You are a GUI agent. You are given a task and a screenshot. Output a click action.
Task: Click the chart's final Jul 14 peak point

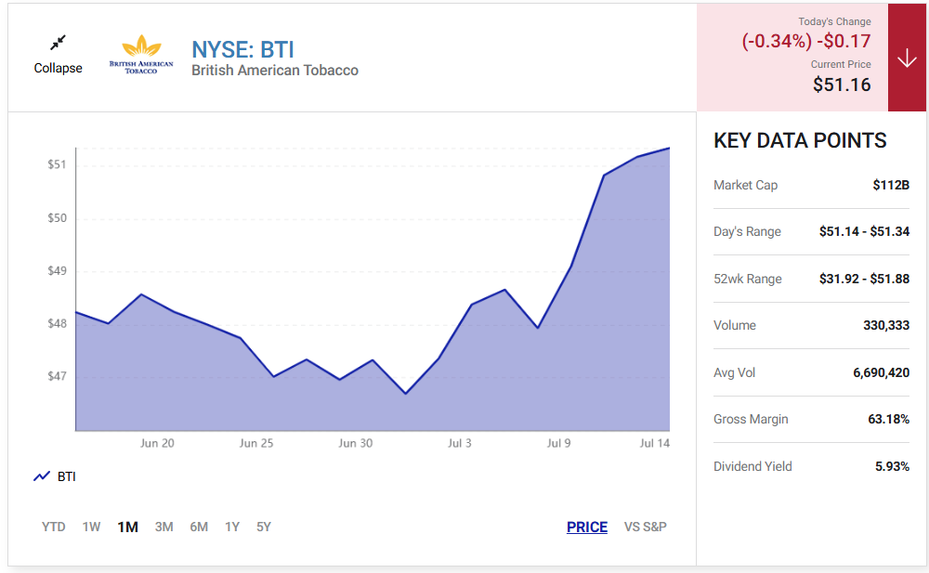click(669, 149)
